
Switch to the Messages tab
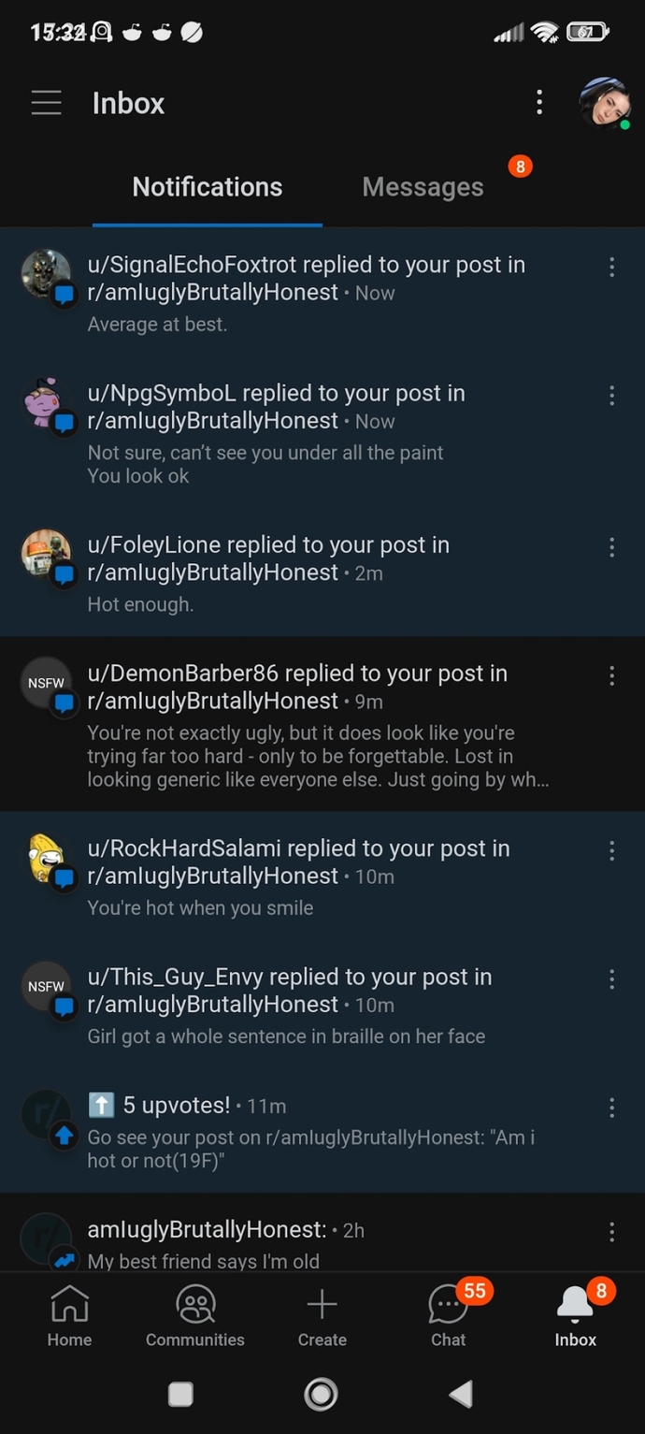pos(423,187)
